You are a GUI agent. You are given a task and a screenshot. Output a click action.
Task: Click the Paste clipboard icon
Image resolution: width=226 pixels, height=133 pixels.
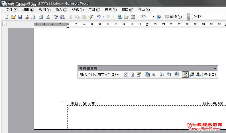(x=84, y=17)
